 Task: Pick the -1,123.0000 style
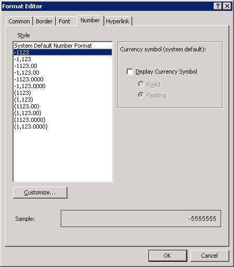(63, 86)
